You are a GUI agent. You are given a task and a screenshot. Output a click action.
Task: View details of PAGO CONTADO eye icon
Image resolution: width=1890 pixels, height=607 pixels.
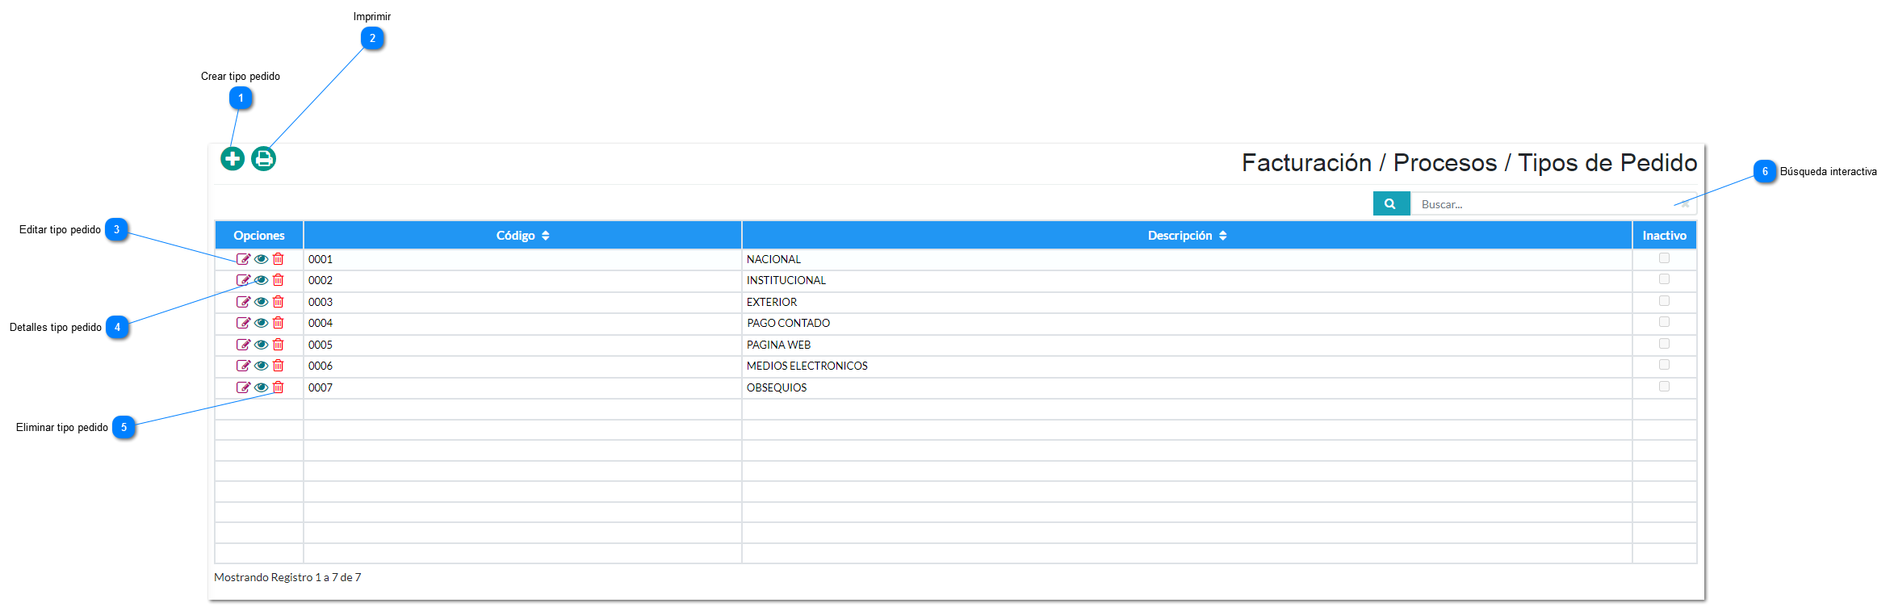261,323
